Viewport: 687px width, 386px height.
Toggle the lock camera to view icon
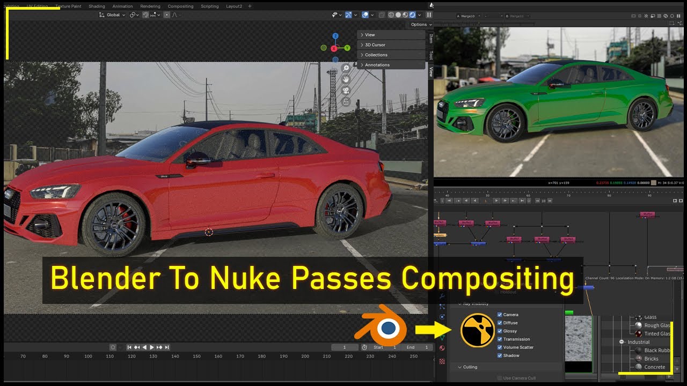click(x=346, y=101)
